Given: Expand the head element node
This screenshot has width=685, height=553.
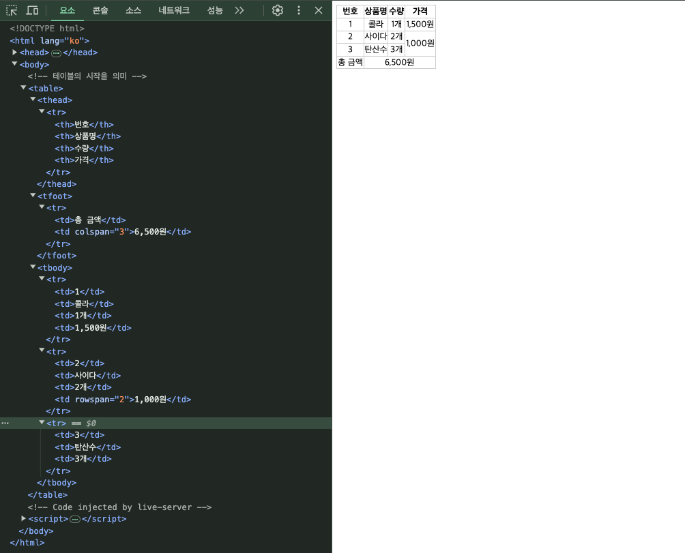Looking at the screenshot, I should (x=15, y=53).
